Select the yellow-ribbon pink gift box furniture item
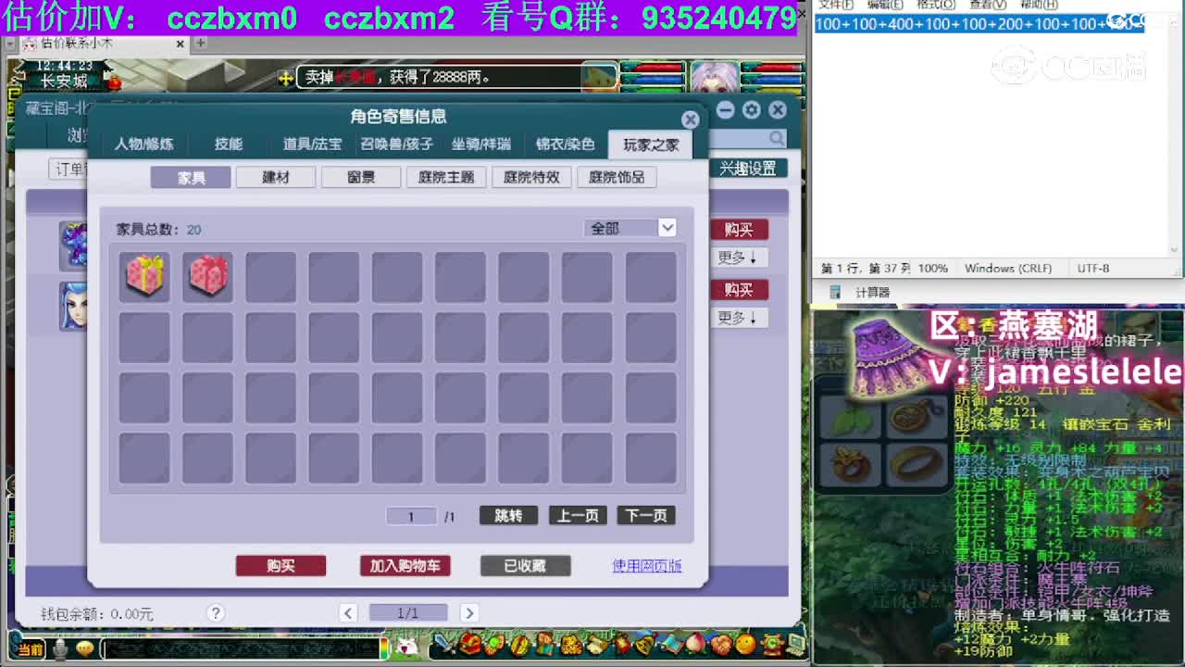Viewport: 1185px width, 667px height. click(144, 276)
